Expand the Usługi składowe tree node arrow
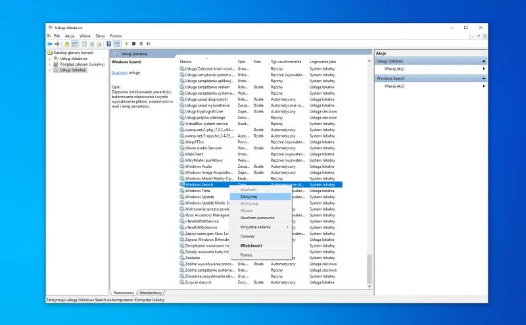Viewport: 526px width, 325px height. (x=50, y=59)
